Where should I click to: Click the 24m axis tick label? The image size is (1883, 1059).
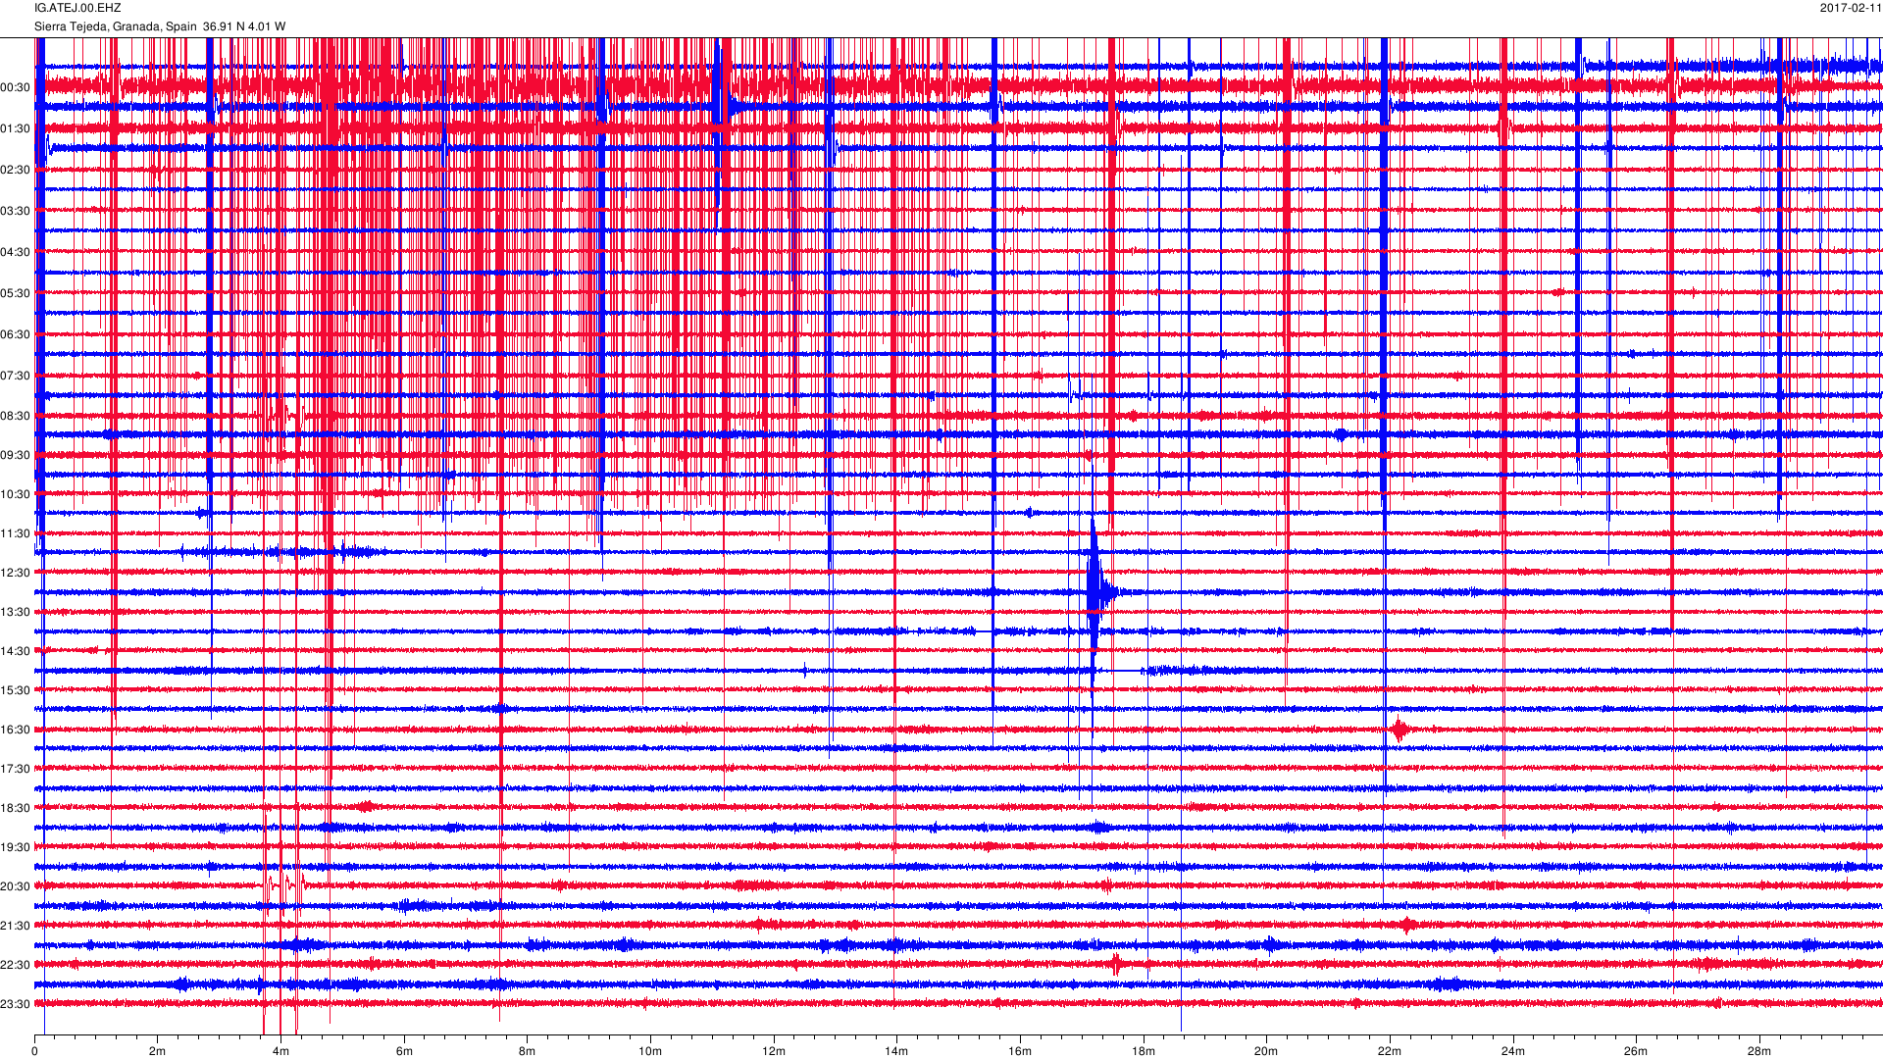coord(1512,1051)
